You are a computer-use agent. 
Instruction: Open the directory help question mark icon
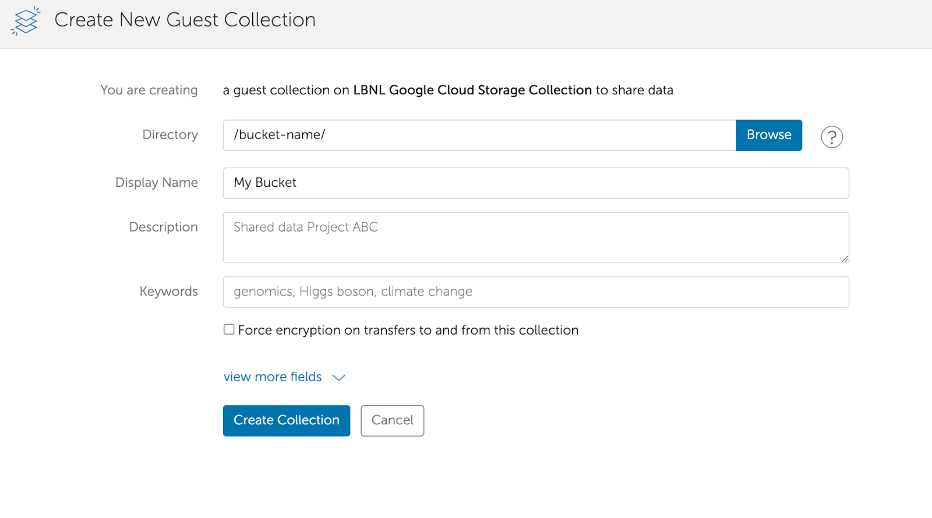click(x=832, y=137)
